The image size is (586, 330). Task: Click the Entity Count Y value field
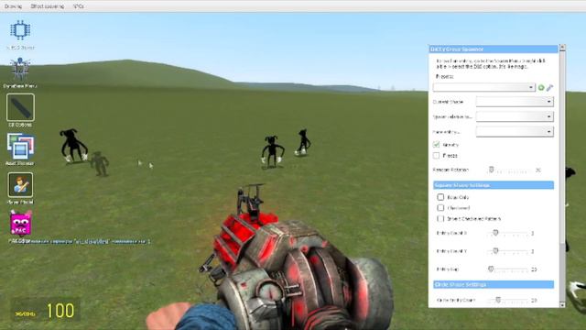tap(533, 251)
